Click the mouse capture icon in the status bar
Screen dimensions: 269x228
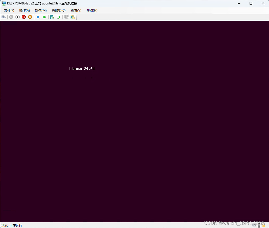(259, 226)
